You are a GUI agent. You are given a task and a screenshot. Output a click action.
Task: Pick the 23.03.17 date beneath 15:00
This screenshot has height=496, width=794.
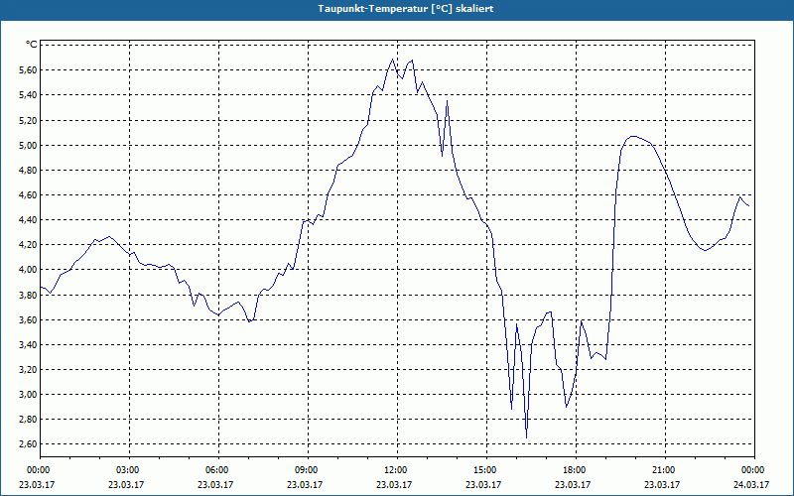[483, 484]
